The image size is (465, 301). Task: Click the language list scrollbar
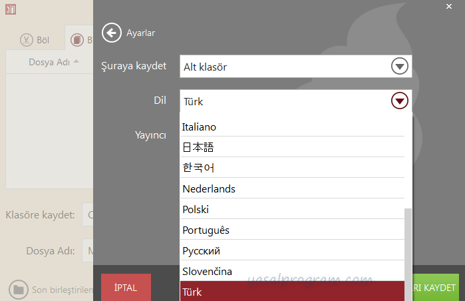(408, 240)
